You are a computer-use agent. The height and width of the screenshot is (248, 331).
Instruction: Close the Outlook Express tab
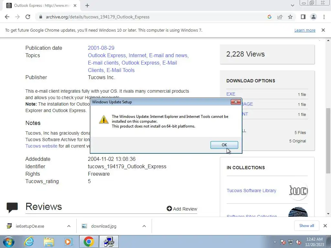coord(75,5)
